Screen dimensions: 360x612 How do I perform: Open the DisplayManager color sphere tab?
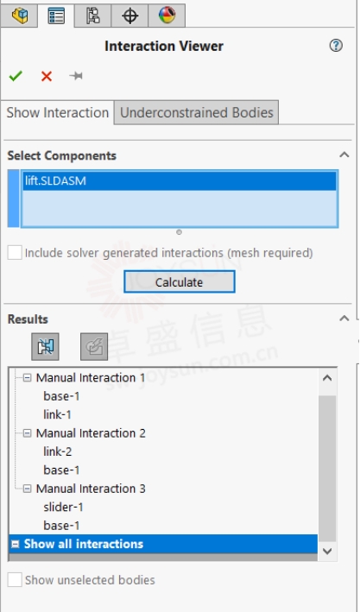point(167,16)
